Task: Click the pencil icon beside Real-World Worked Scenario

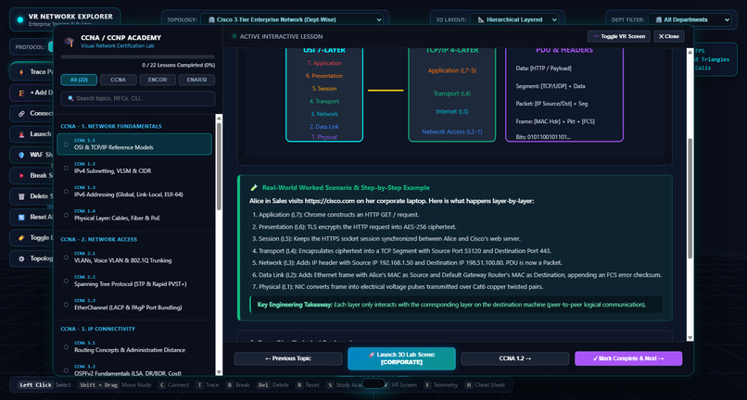Action: tap(254, 188)
